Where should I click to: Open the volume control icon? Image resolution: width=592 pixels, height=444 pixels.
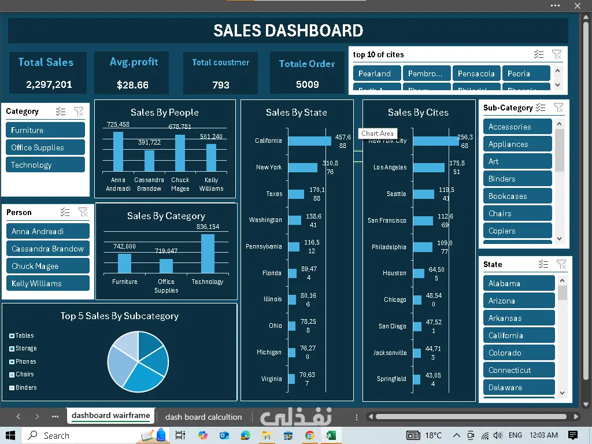coord(498,435)
